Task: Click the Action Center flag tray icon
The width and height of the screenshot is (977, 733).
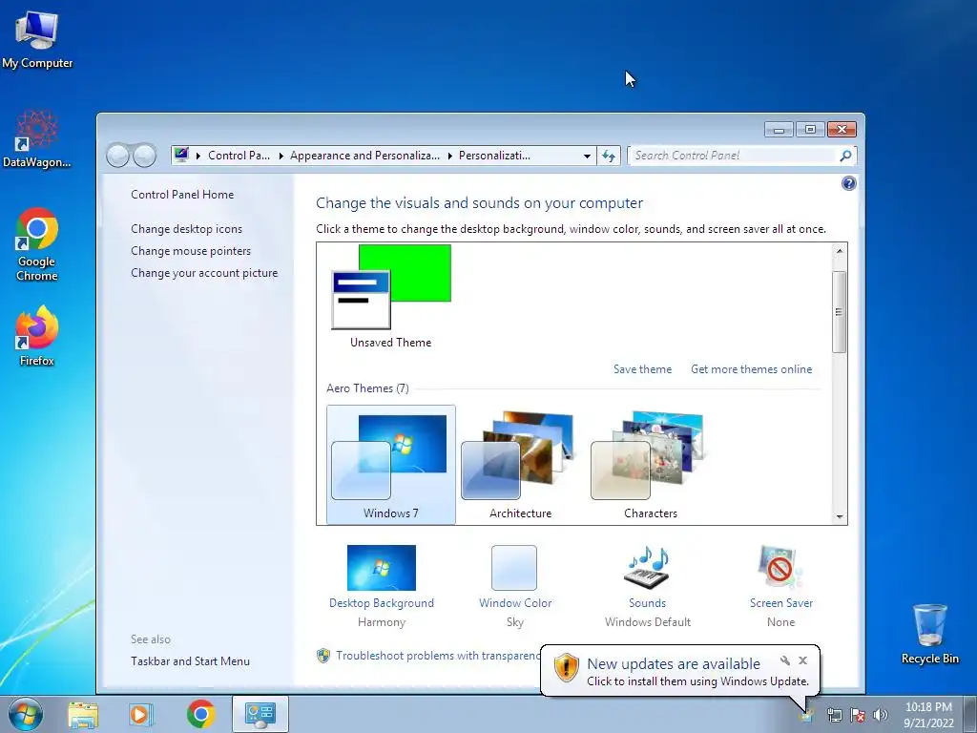Action: tap(858, 715)
